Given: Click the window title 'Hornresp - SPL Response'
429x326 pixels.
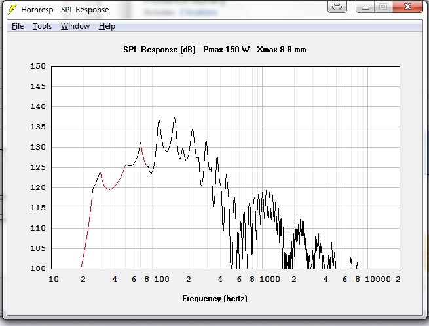Looking at the screenshot, I should (x=65, y=10).
